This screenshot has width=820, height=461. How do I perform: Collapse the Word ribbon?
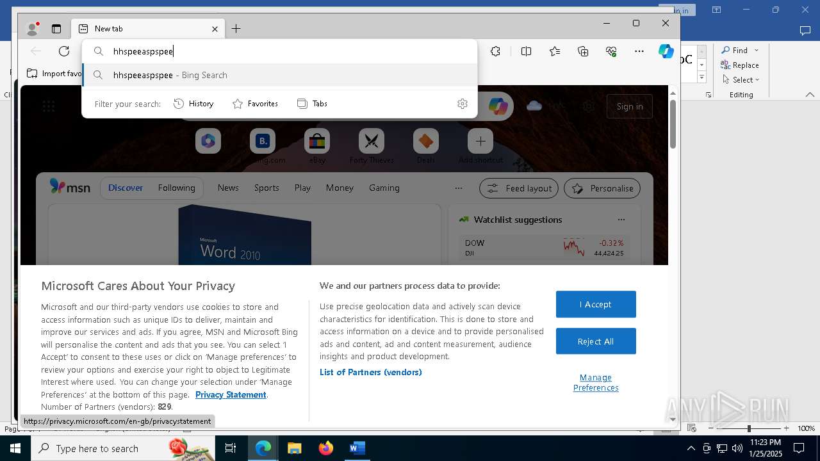[810, 95]
